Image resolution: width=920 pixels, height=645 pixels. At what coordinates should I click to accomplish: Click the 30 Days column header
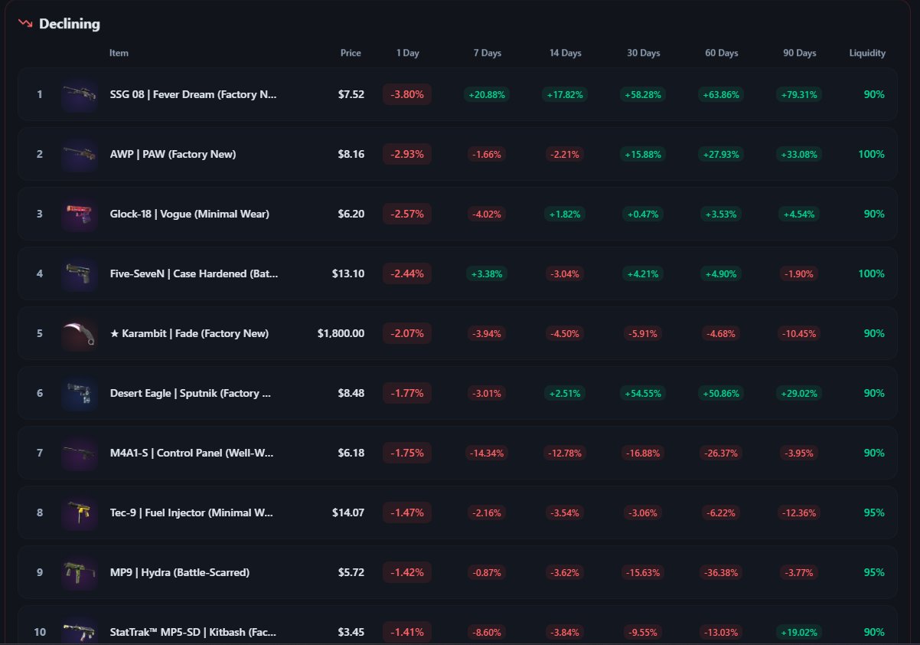643,54
